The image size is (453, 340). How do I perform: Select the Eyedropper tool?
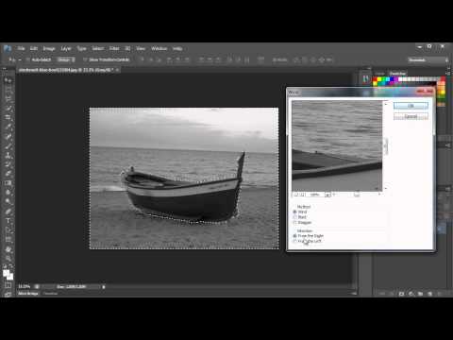[x=8, y=127]
